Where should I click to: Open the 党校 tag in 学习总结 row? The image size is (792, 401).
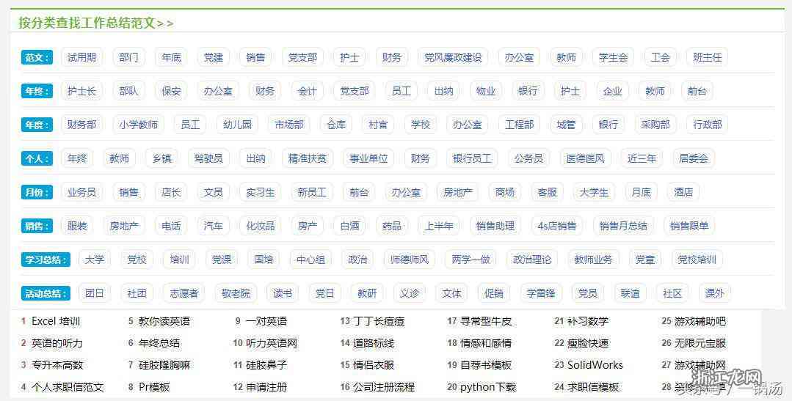click(x=137, y=260)
